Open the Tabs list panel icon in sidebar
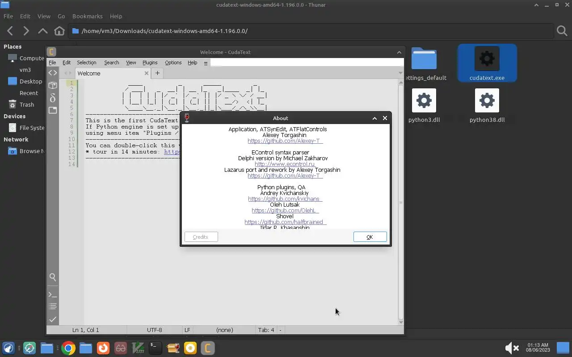 click(x=53, y=110)
